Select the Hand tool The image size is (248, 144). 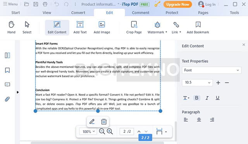(x=11, y=27)
